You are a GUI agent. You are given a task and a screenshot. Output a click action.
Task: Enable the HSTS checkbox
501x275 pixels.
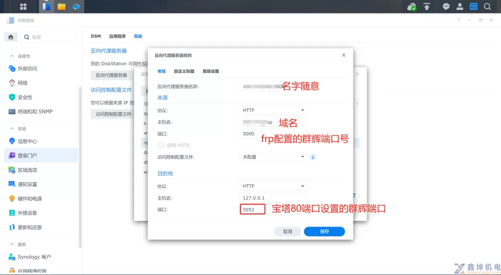coord(161,145)
